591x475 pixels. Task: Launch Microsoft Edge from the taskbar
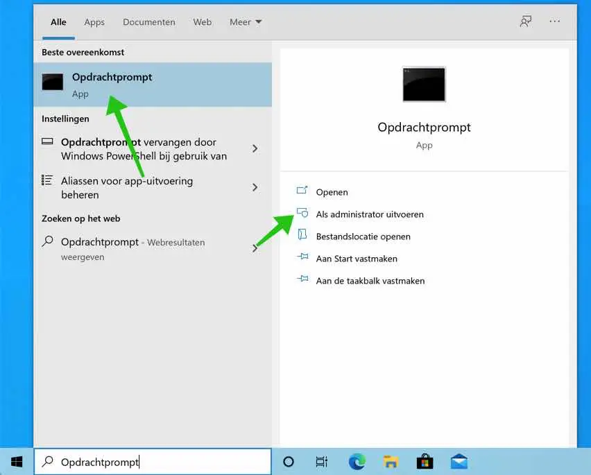[x=357, y=462]
